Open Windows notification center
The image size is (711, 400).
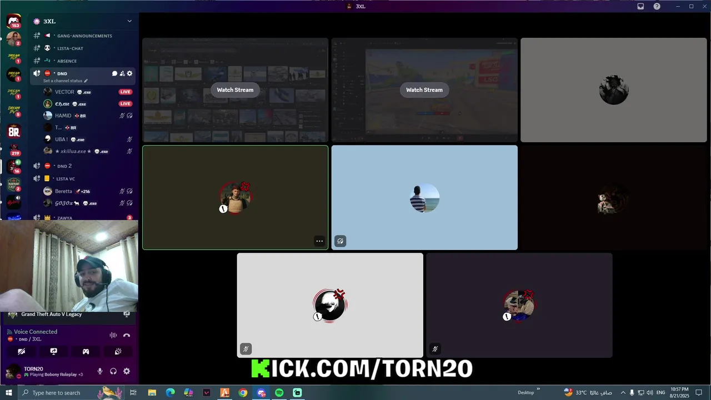699,393
